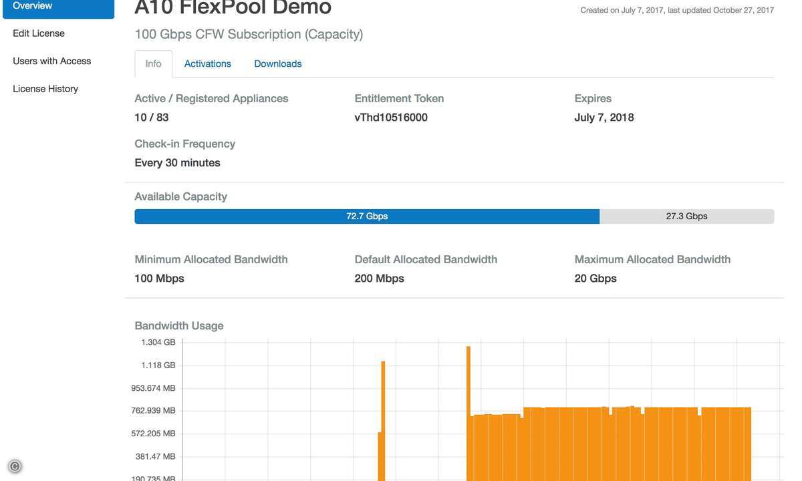Screen dimensions: 802x481
Task: Click the created and last updated text
Action: point(677,10)
